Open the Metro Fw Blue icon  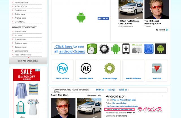click(x=63, y=68)
